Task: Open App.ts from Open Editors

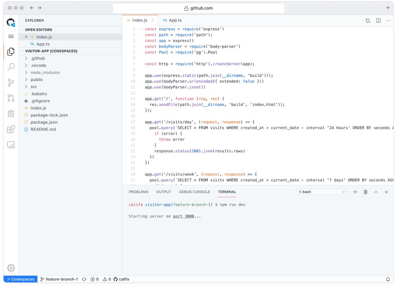Action: (71, 44)
